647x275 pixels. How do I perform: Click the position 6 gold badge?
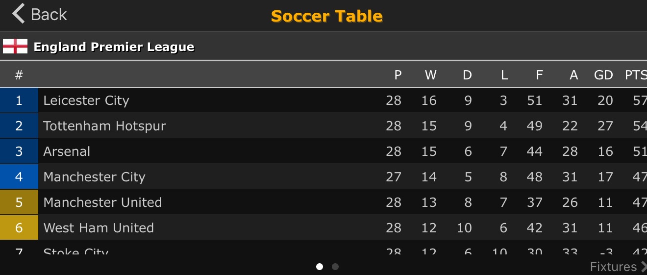(x=19, y=228)
